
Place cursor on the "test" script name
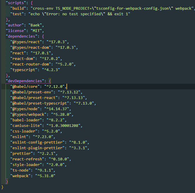[17, 14]
